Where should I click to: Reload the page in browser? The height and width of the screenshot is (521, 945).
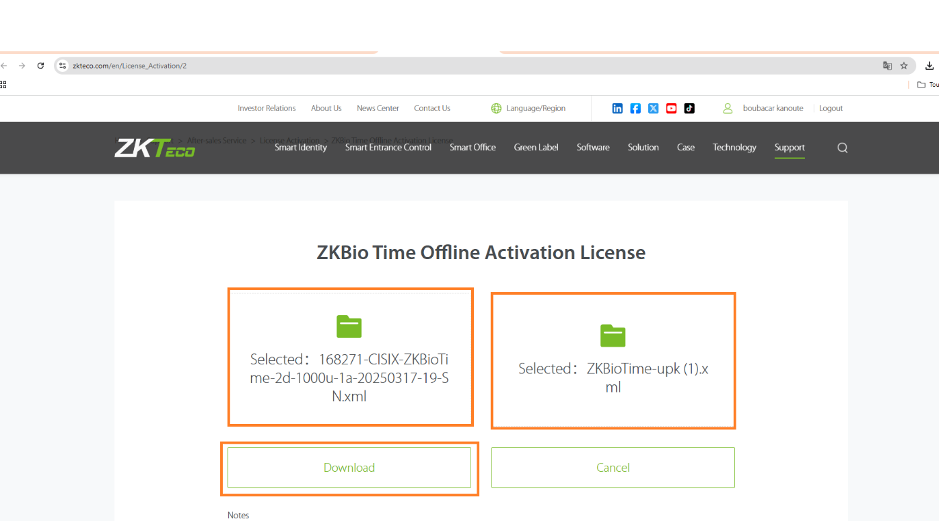[40, 66]
